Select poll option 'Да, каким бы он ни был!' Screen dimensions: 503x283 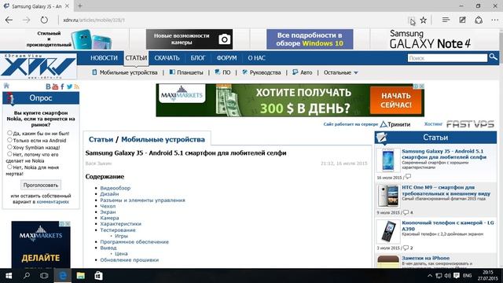(9, 133)
